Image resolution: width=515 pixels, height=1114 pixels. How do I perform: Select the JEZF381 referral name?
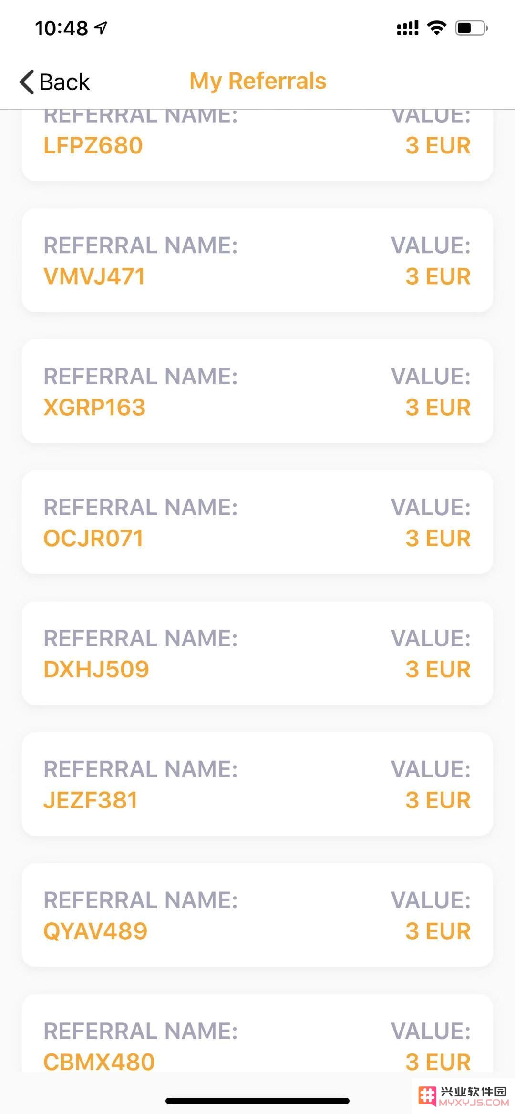[x=91, y=800]
